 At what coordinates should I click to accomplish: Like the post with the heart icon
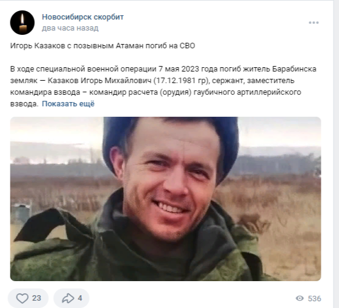point(23,298)
